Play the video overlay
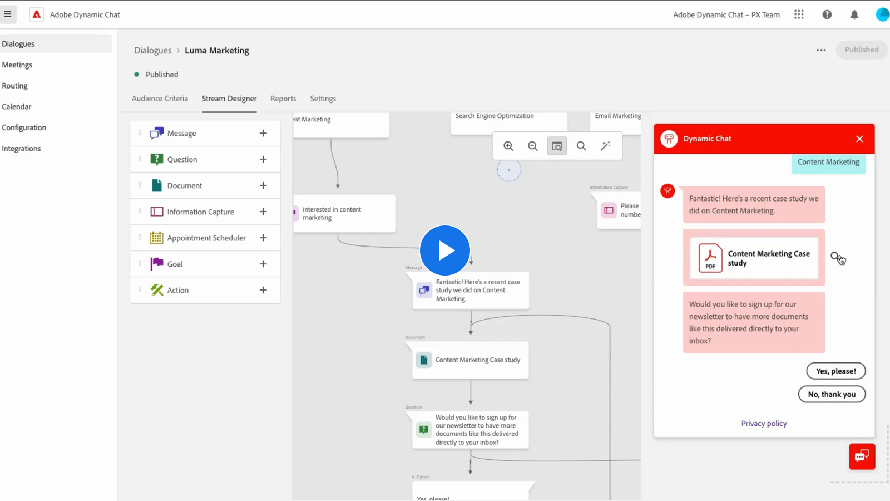Viewport: 890px width, 501px height. 445,250
